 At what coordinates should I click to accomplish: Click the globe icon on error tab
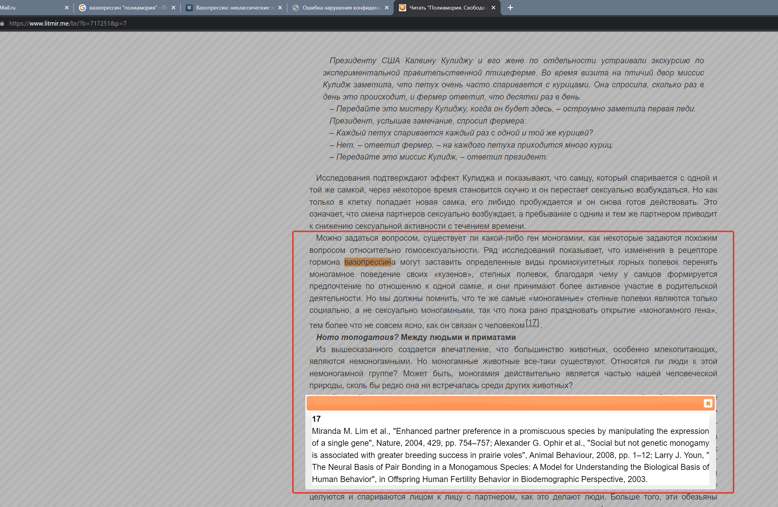point(295,7)
